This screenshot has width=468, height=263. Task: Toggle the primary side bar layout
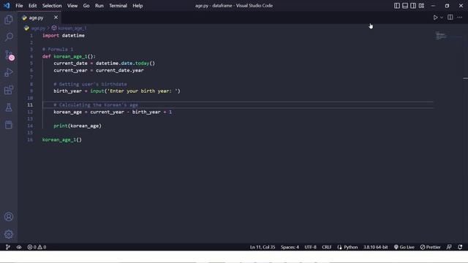coord(396,6)
